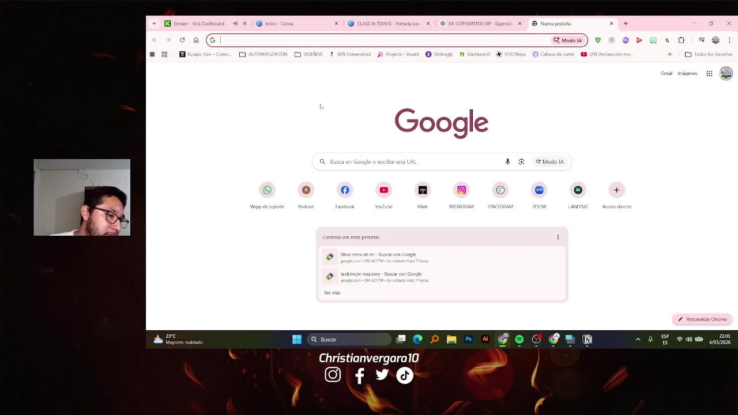This screenshot has height=415, width=738.
Task: Open the YouTube shortcut icon
Action: (383, 190)
